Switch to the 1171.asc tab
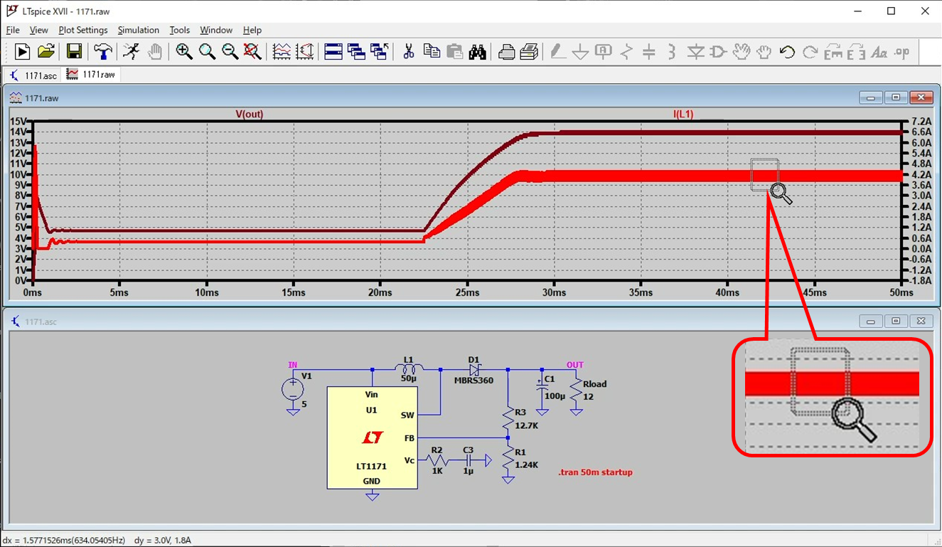Screen dimensions: 942x547 tap(33, 75)
